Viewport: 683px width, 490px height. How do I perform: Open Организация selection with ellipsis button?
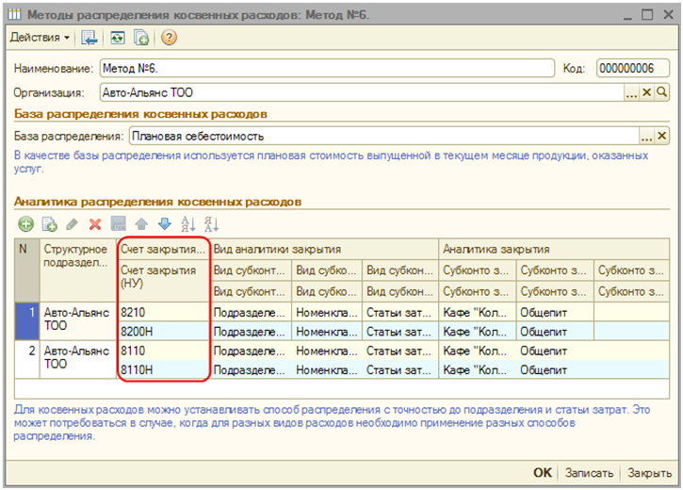632,92
